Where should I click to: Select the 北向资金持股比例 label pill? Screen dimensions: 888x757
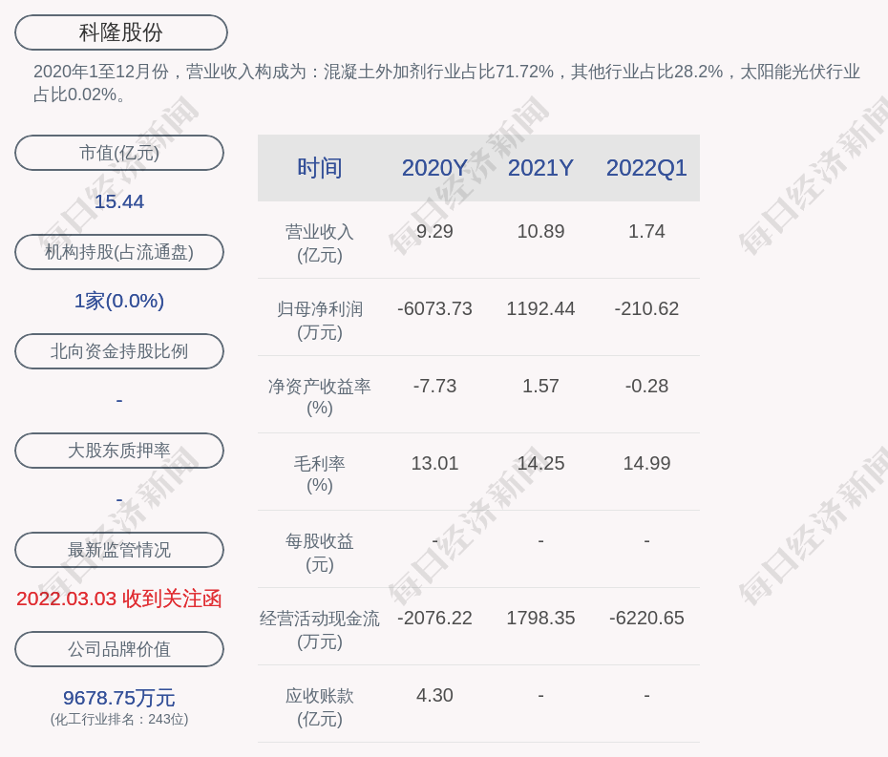[119, 351]
